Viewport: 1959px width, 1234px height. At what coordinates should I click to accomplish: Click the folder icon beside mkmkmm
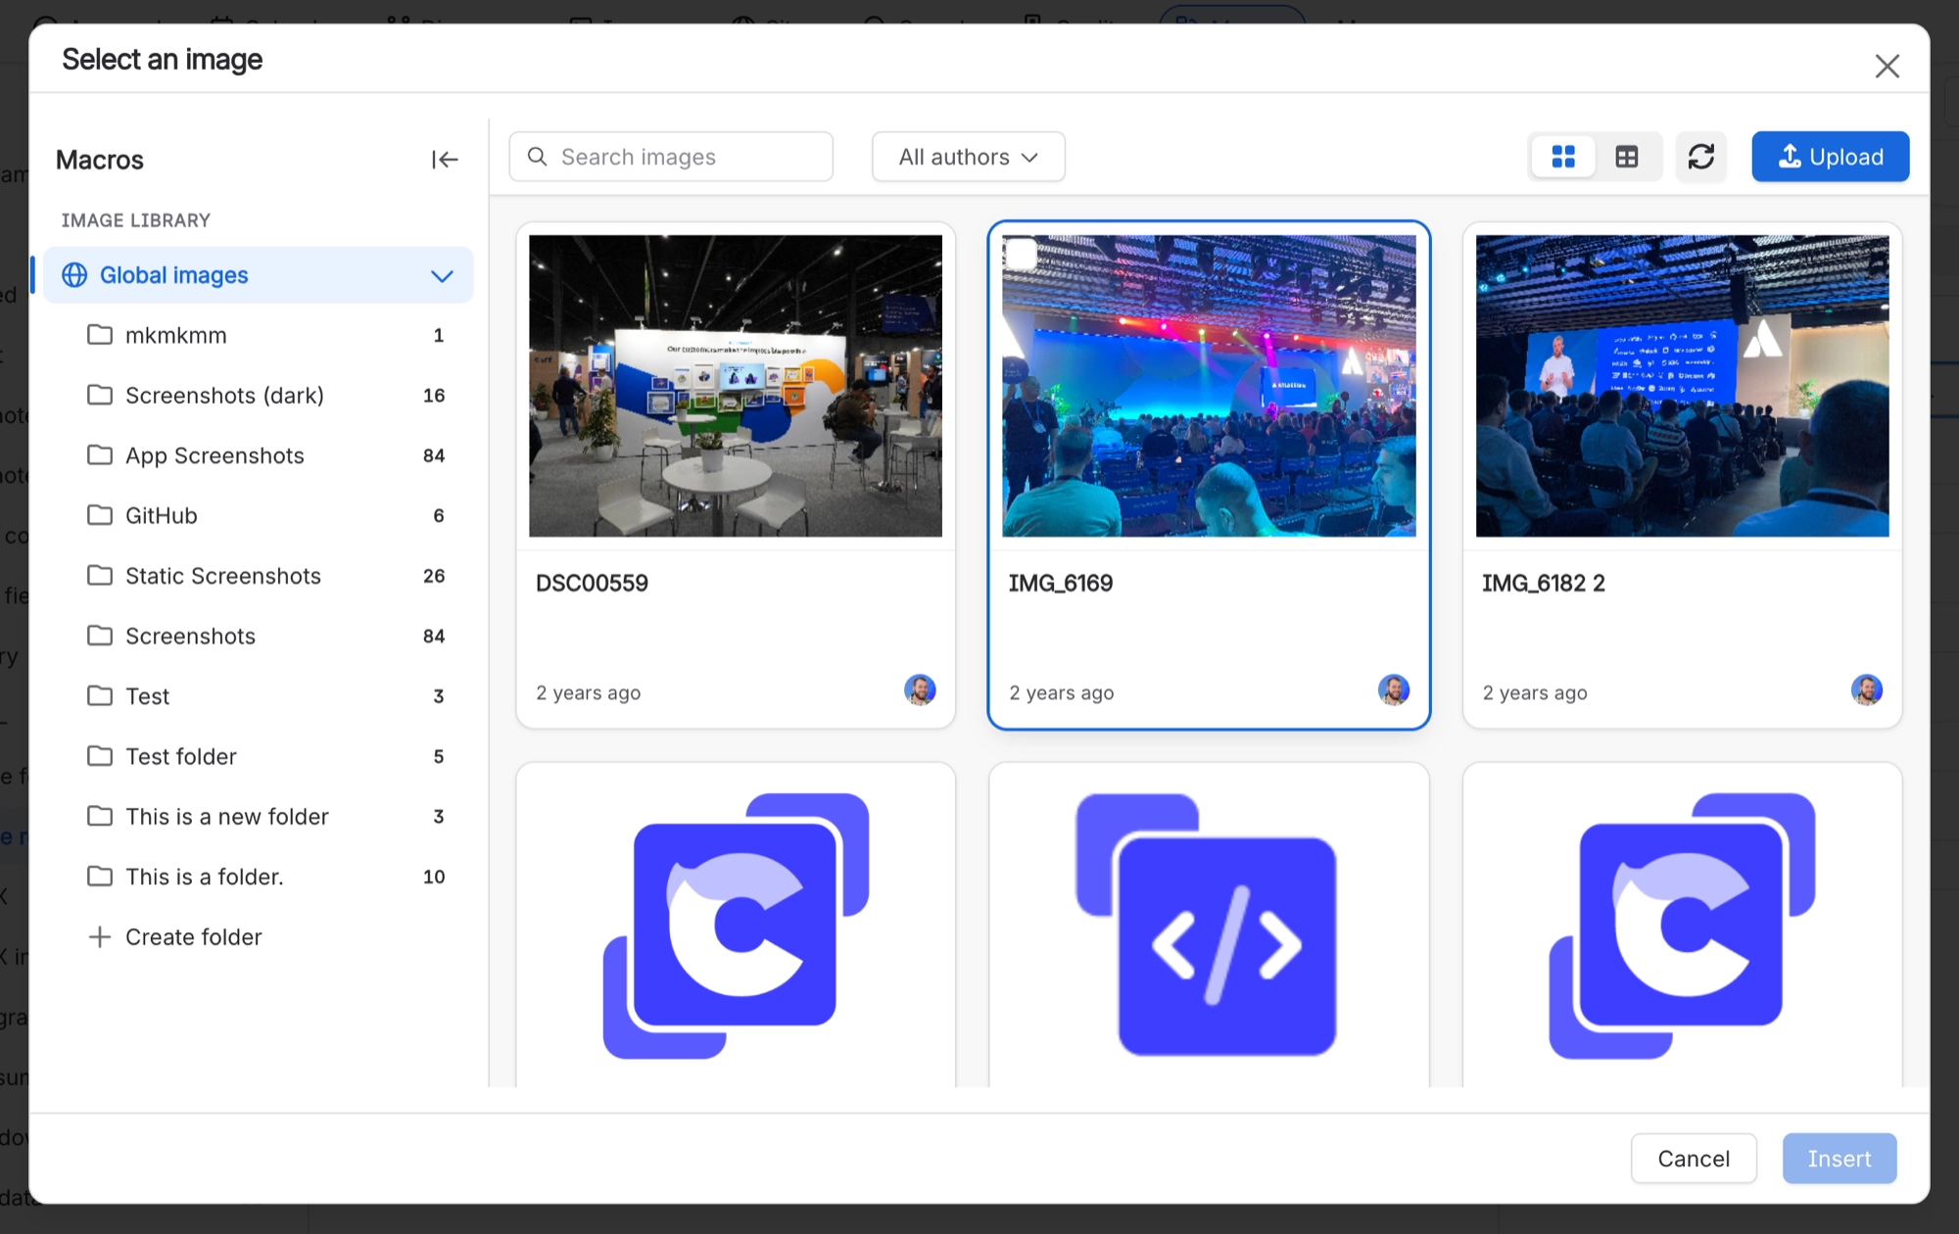99,335
